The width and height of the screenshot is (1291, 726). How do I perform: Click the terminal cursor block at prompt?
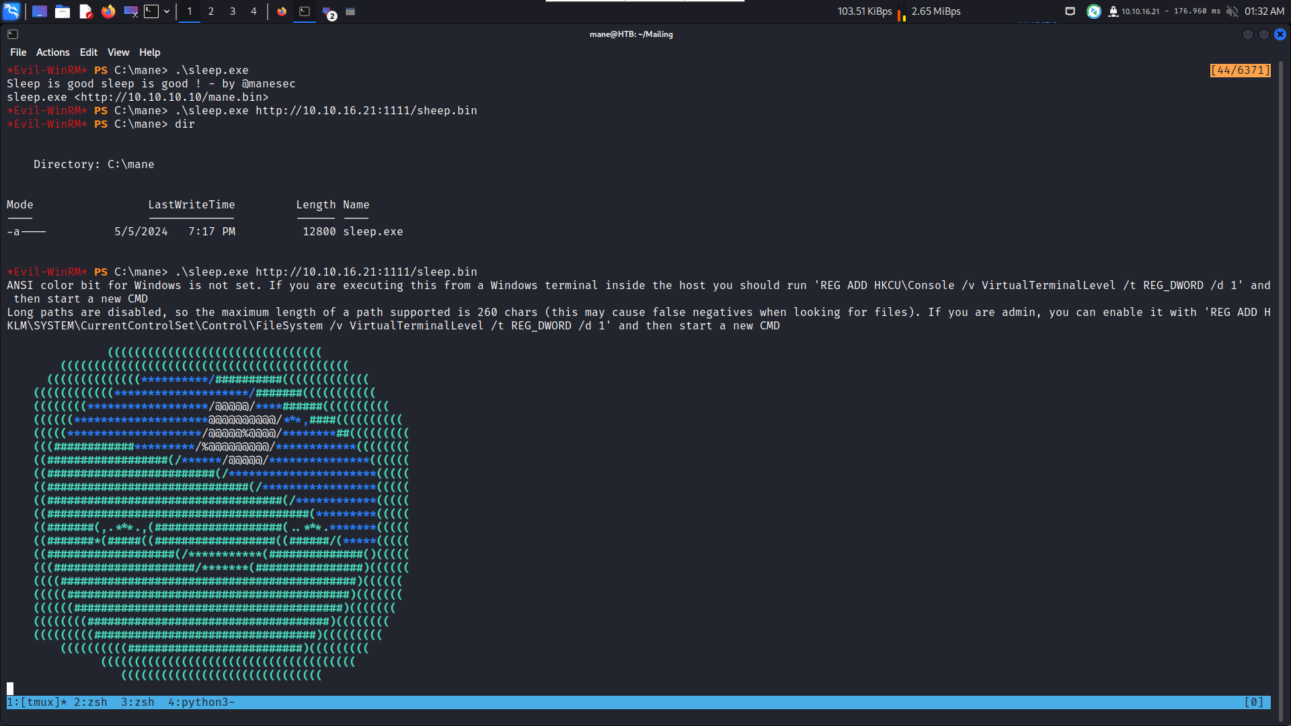click(10, 689)
